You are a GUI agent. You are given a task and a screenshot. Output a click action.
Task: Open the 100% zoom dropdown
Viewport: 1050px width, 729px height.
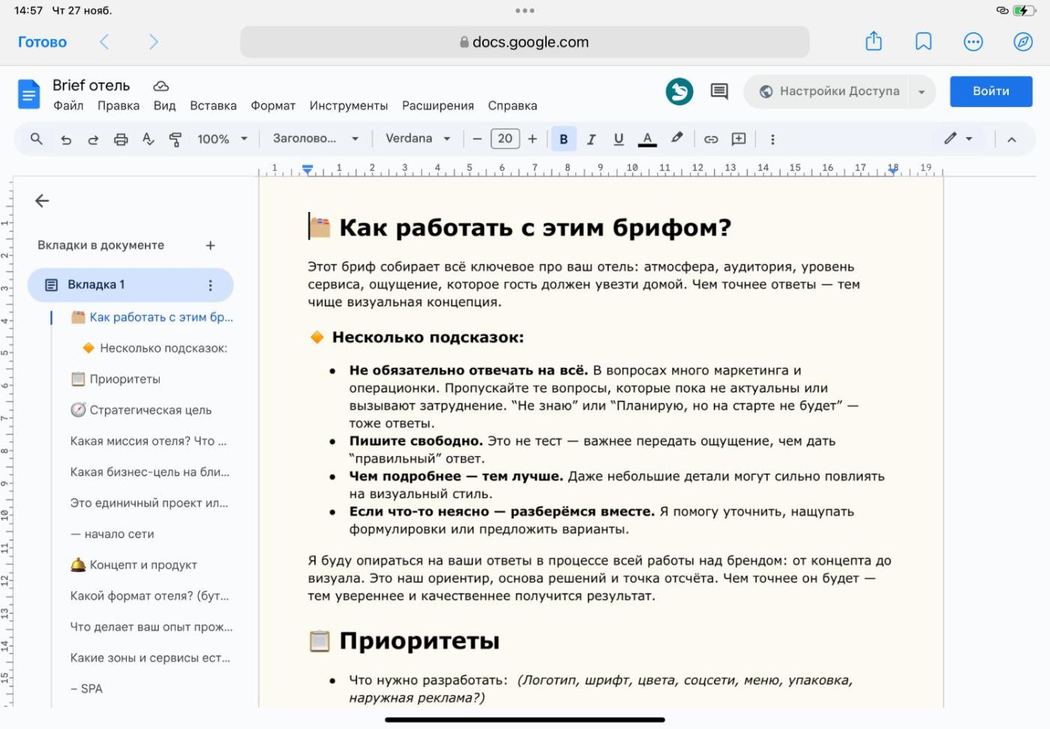pyautogui.click(x=222, y=139)
